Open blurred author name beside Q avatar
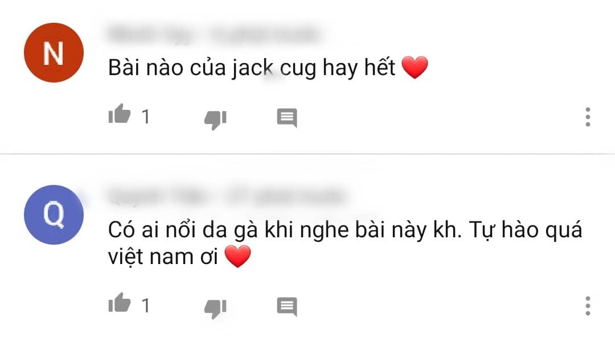Viewport: 615px width, 342px height. tap(157, 196)
